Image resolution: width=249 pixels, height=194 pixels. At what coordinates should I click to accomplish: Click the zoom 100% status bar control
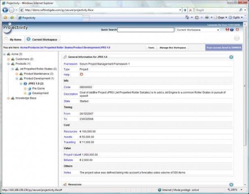click(x=233, y=190)
